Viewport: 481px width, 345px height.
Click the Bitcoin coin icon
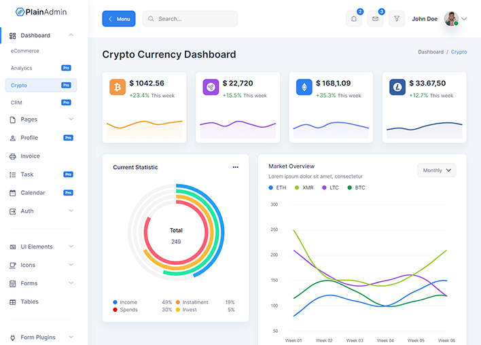click(x=118, y=87)
